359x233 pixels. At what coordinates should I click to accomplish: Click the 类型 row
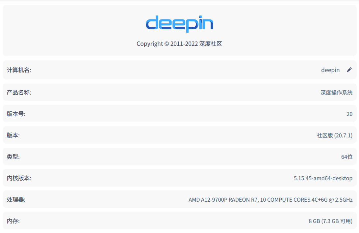[179, 157]
